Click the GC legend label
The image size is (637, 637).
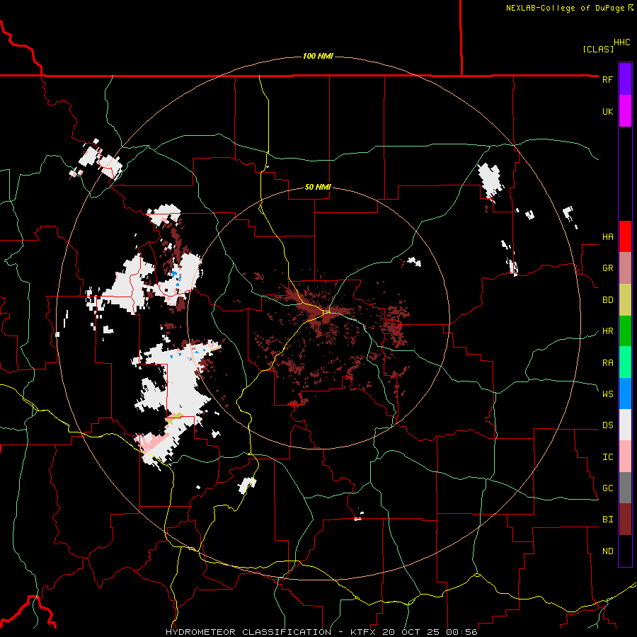click(x=607, y=488)
